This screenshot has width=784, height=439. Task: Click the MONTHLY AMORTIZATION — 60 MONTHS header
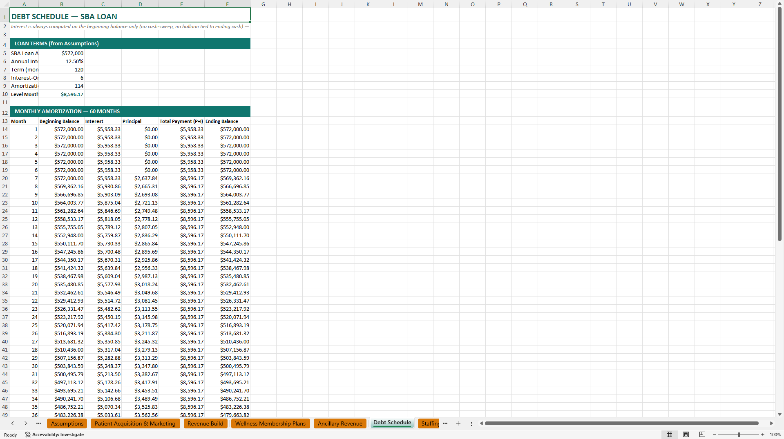tap(130, 111)
